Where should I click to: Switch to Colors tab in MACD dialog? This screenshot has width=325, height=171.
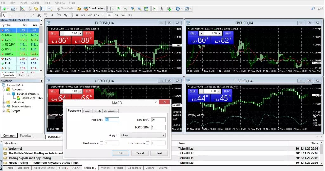[x=87, y=111]
